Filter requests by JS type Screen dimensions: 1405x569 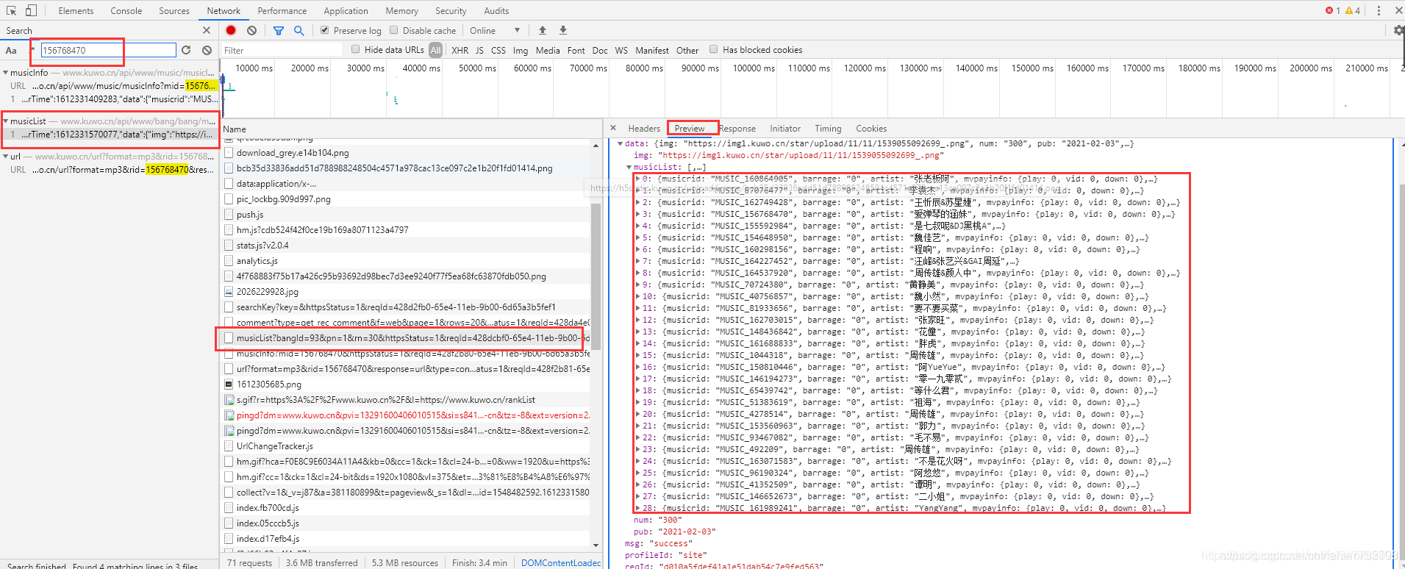tap(479, 50)
